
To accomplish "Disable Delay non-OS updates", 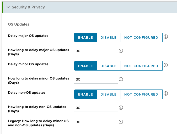I will [109, 94].
